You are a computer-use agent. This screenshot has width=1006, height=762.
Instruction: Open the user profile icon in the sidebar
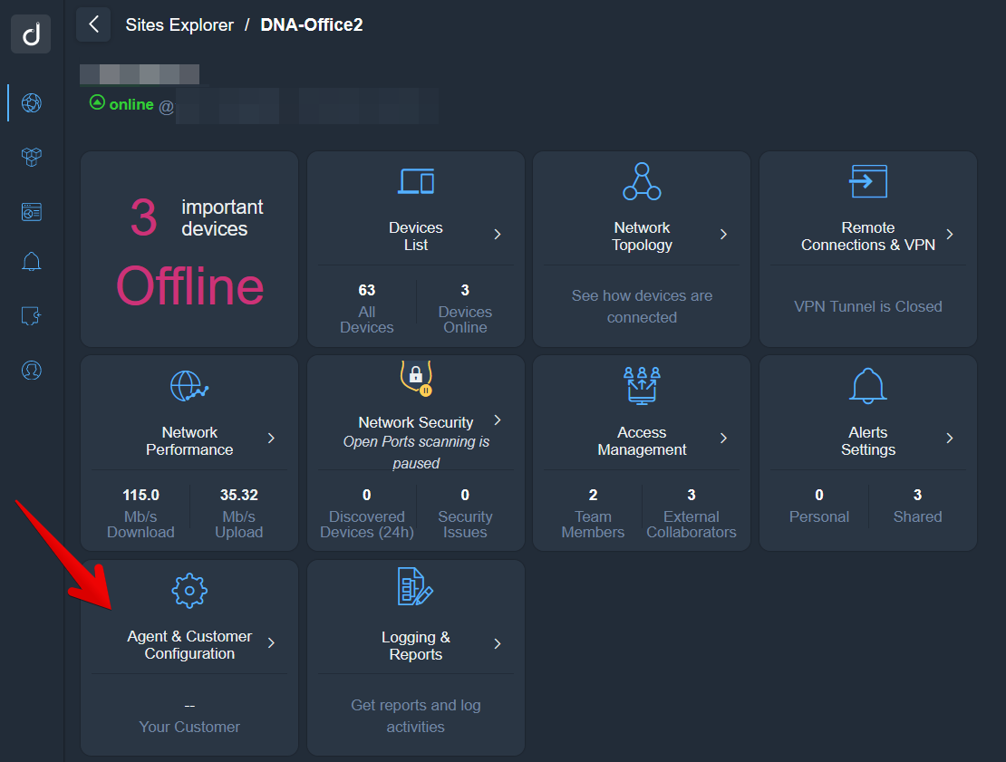point(31,370)
